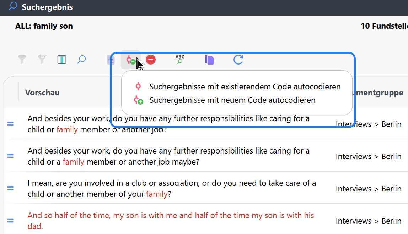The height and width of the screenshot is (234, 408).
Task: Click the purple copy documents icon
Action: (x=209, y=60)
